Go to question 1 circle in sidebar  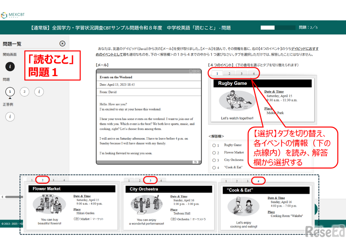(x=10, y=92)
